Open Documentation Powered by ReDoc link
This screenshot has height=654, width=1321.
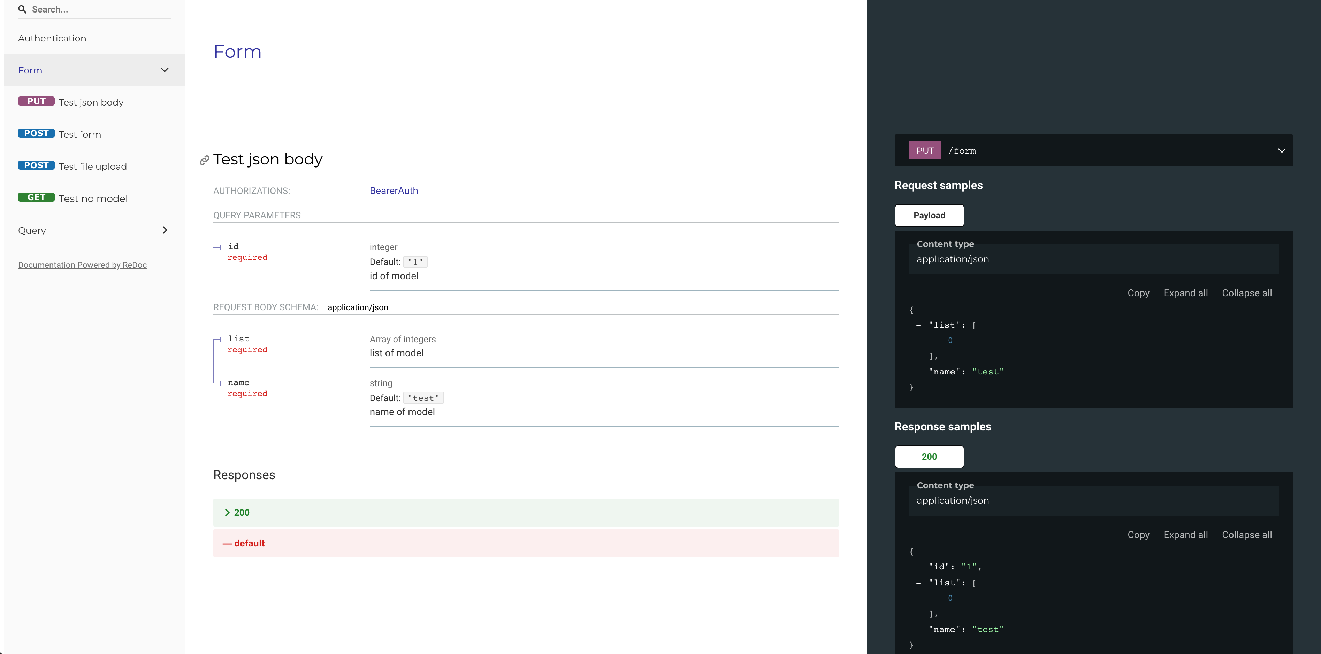tap(82, 265)
